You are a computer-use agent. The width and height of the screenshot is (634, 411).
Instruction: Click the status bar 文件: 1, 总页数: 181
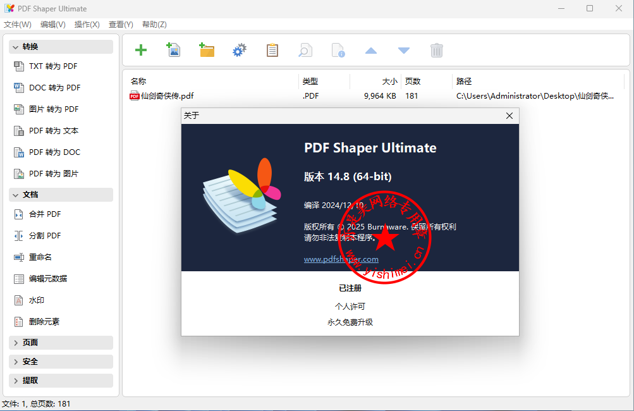(x=36, y=403)
